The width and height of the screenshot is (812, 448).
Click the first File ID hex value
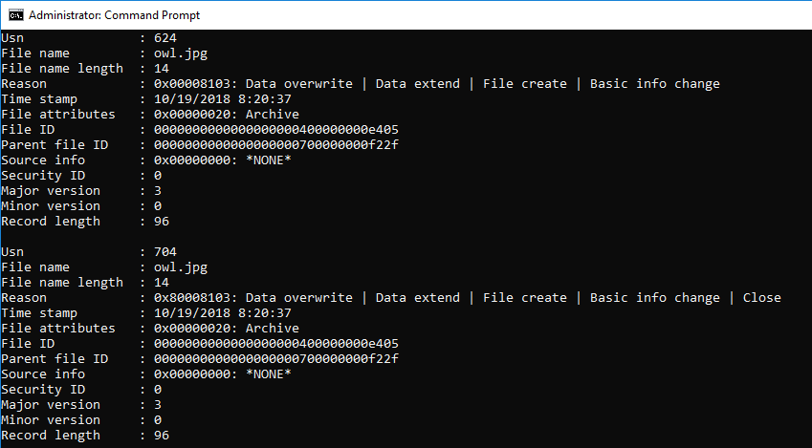[x=276, y=129]
